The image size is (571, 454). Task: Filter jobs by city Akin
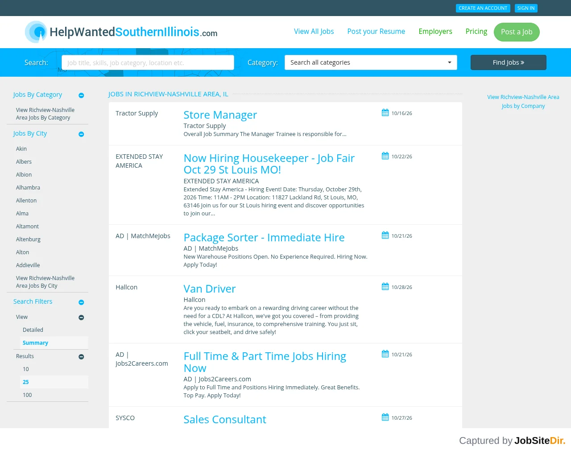21,149
